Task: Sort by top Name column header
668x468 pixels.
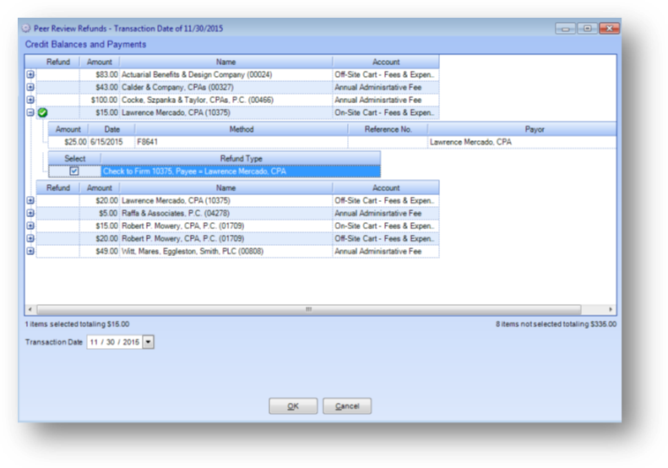Action: click(x=225, y=62)
